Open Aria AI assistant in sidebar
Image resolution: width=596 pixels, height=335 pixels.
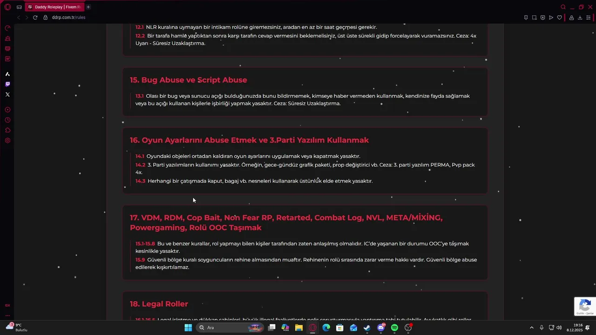(x=7, y=74)
